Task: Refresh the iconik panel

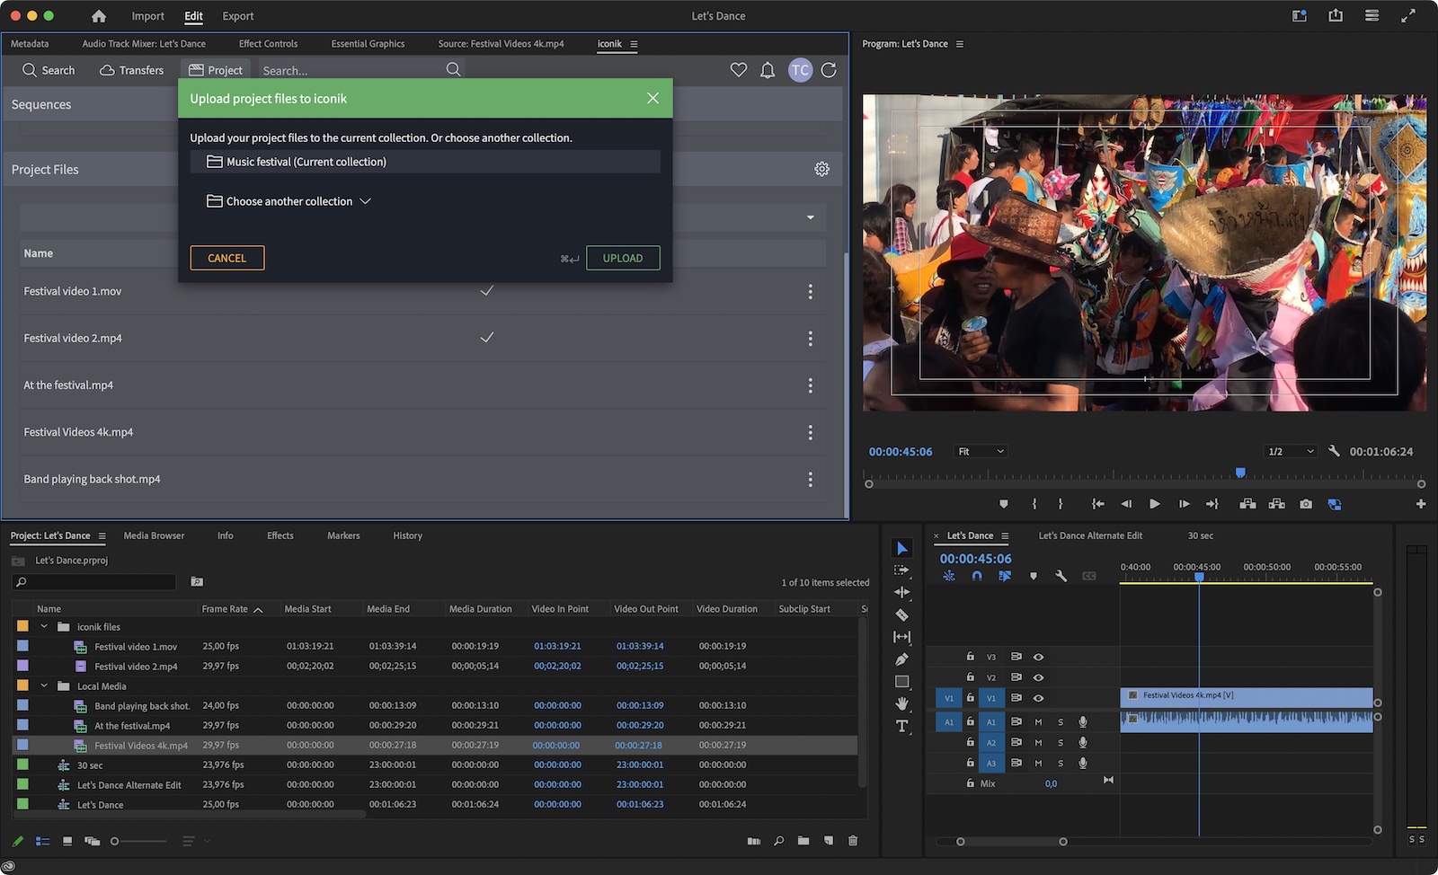Action: 829,70
